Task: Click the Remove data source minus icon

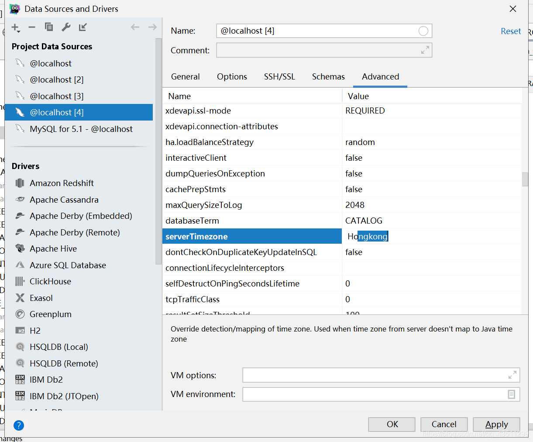Action: click(32, 27)
